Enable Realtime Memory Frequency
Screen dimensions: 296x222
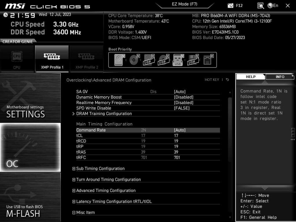tap(184, 102)
